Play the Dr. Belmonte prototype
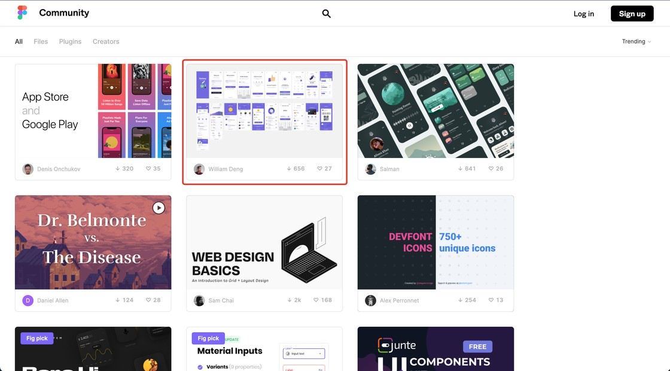Screen dimensions: 670x371 pos(159,208)
